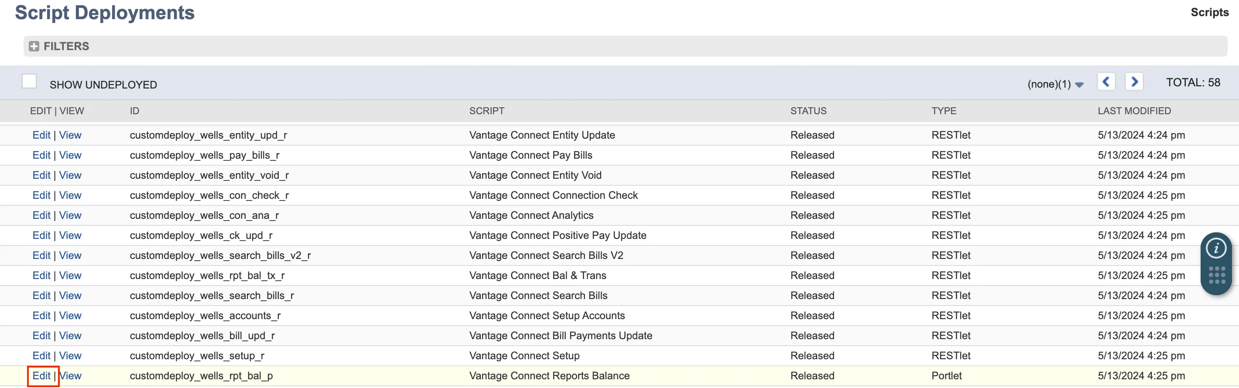View the customdeploy_wells_ck_upd_r deployment
Viewport: 1239px width, 388px height.
pos(70,235)
